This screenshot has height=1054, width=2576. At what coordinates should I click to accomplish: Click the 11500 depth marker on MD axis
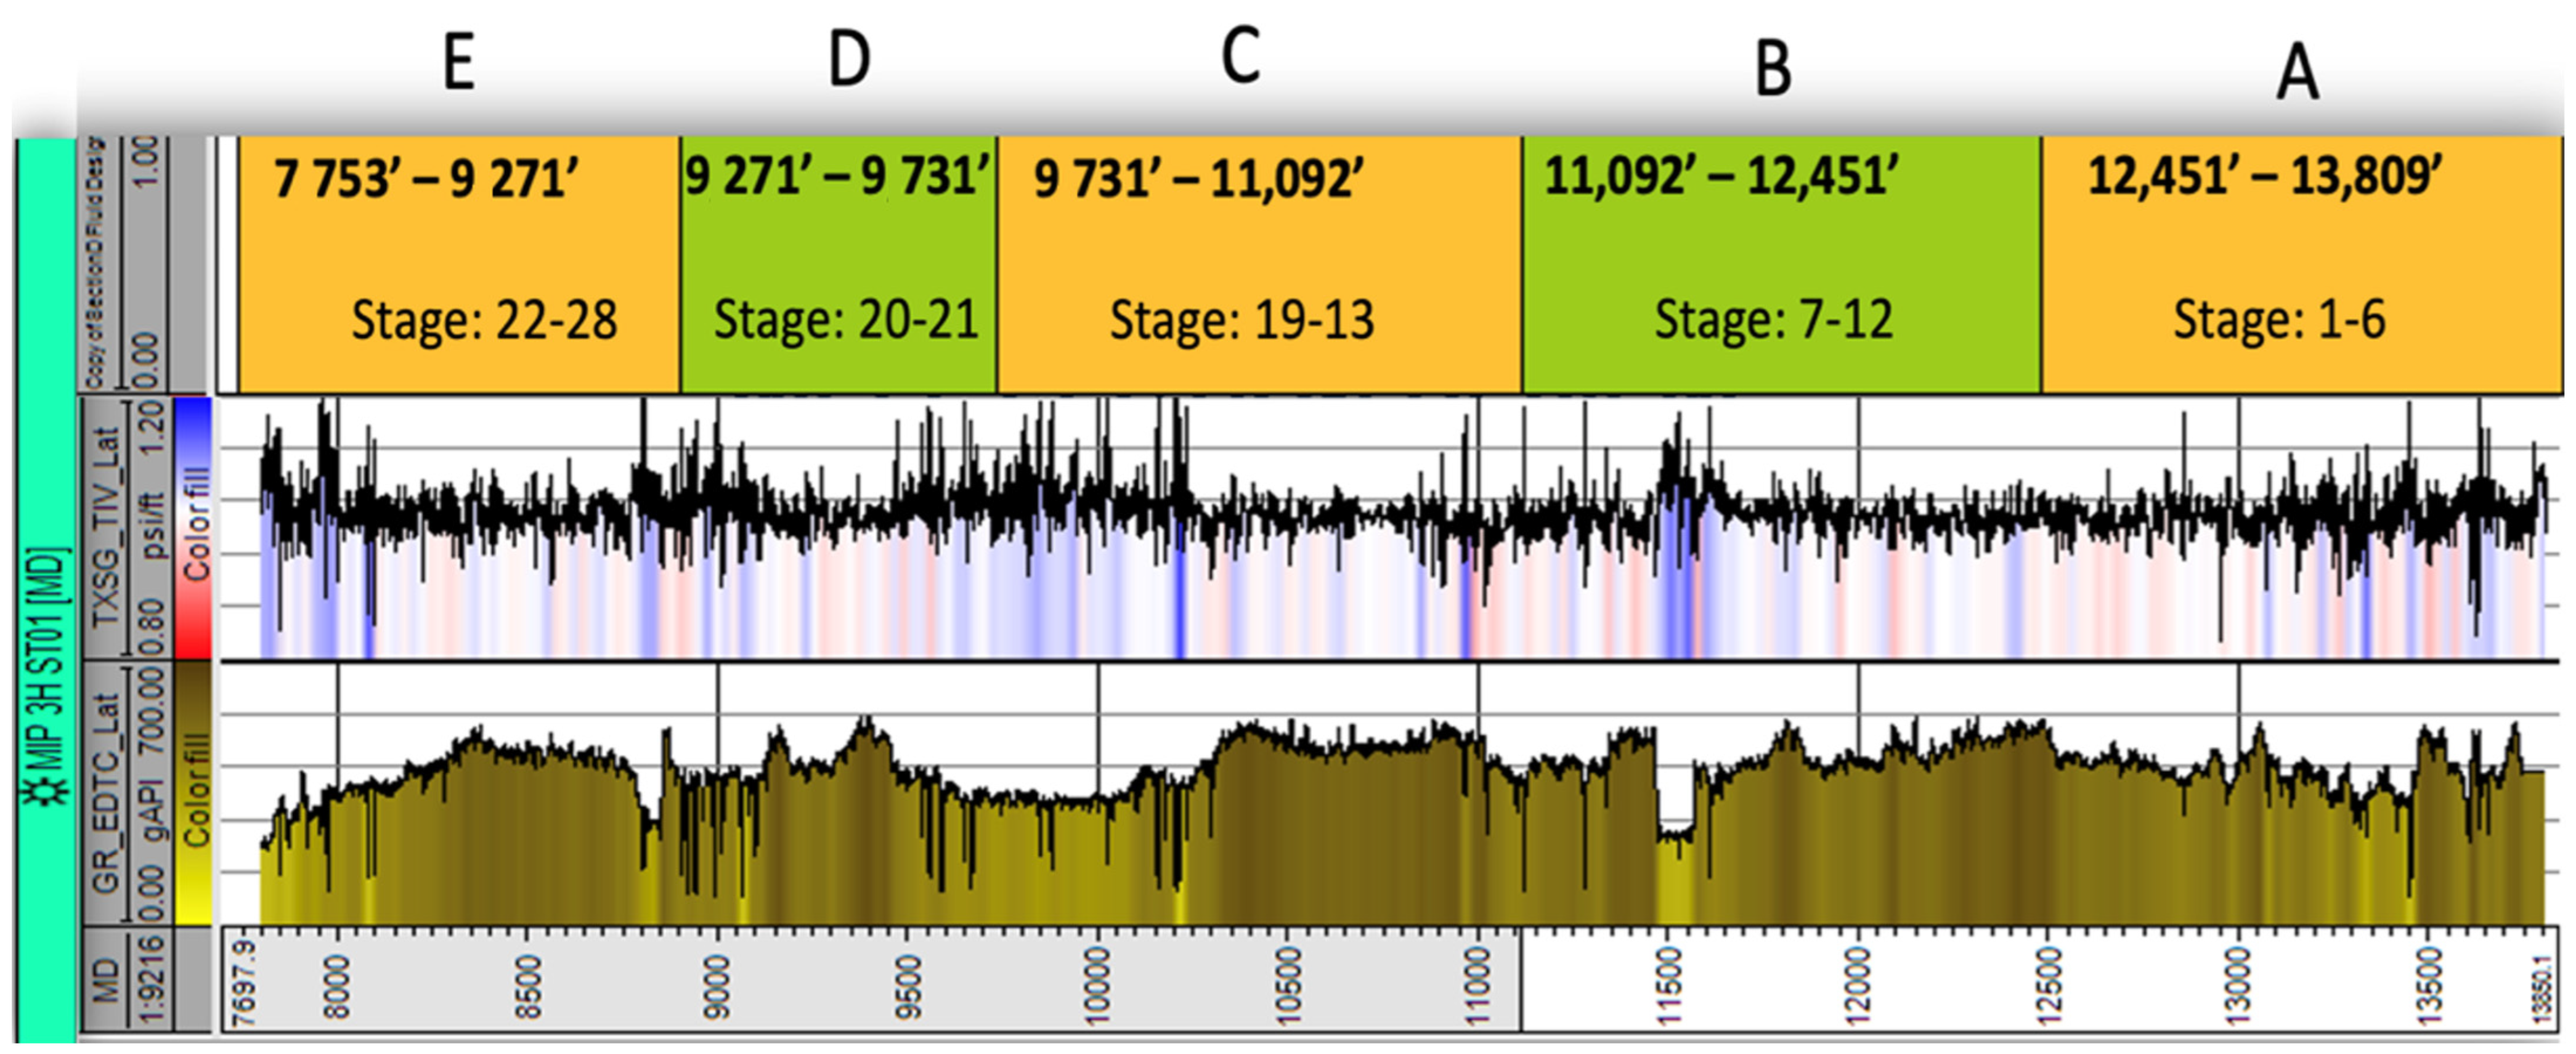1668,987
